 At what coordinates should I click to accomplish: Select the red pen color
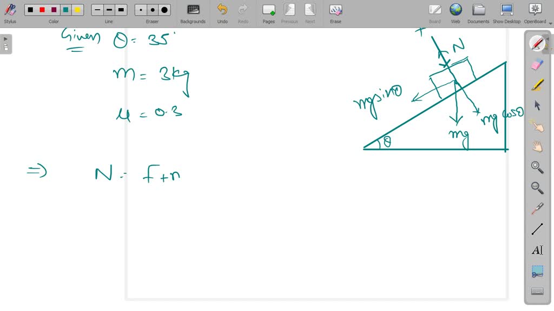[x=42, y=10]
